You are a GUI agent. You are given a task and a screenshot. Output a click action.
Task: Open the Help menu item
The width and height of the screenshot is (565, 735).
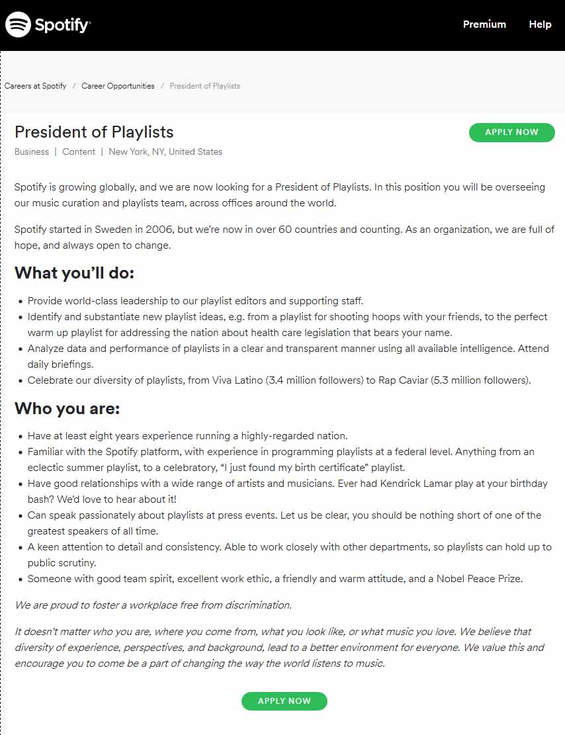[540, 24]
